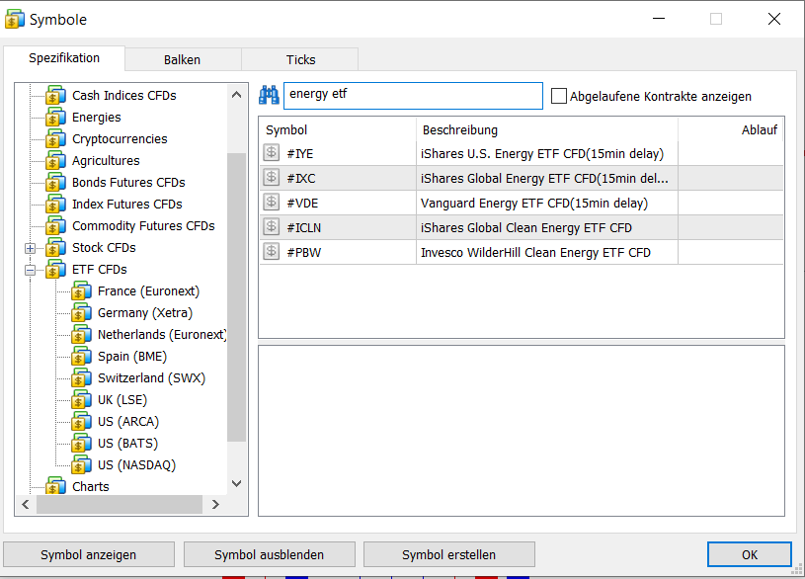Click the US (NASDAQ) folder icon
The width and height of the screenshot is (805, 579).
tap(81, 465)
